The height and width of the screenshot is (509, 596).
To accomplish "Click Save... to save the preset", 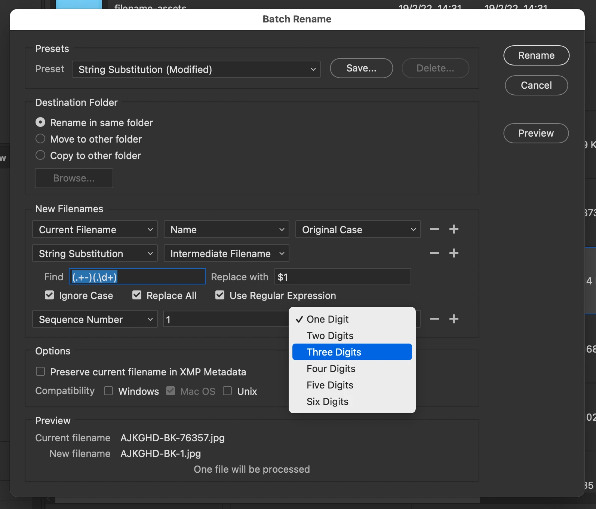I will click(361, 68).
